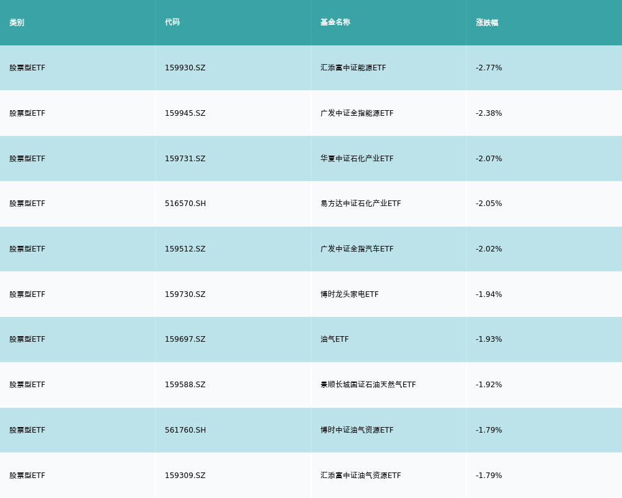Open the 广发中证全指汽车ETF entry

tap(356, 249)
